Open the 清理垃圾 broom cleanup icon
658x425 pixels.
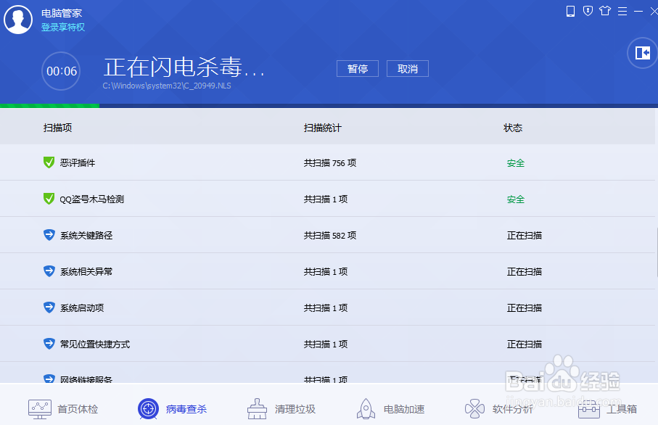coord(257,408)
